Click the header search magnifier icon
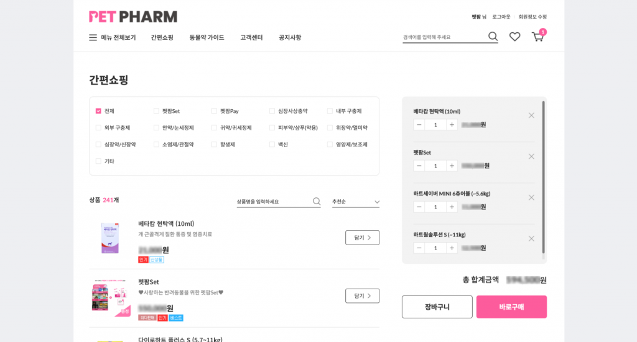This screenshot has width=637, height=342. click(493, 37)
